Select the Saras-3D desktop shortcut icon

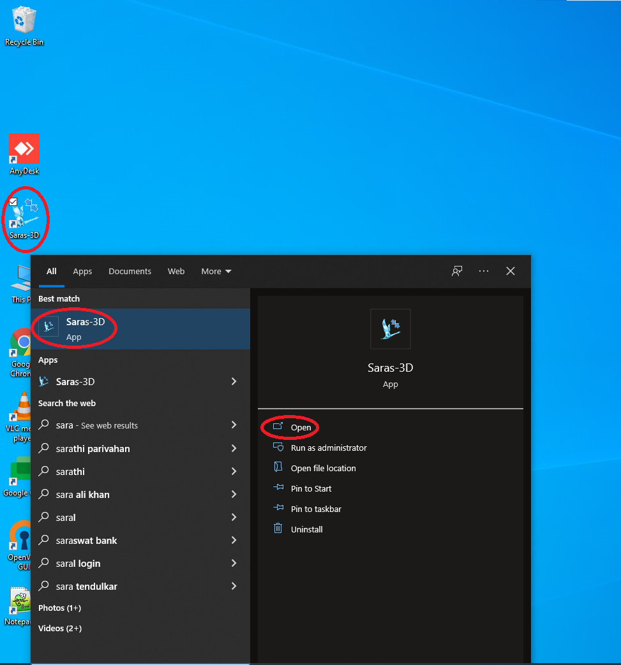(x=25, y=219)
